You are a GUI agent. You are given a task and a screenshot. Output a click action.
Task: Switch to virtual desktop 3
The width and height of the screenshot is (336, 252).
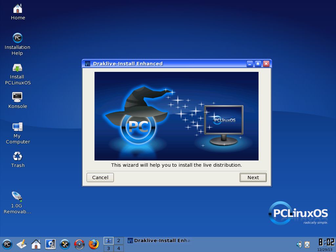[x=109, y=248]
